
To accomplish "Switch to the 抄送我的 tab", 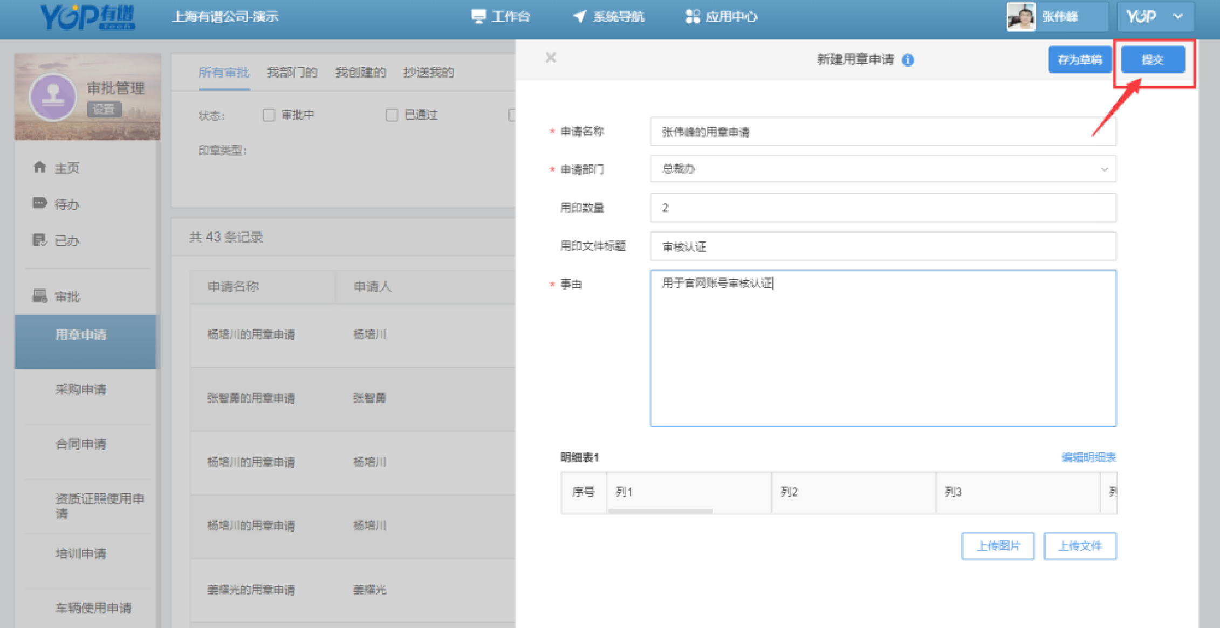I will 428,72.
